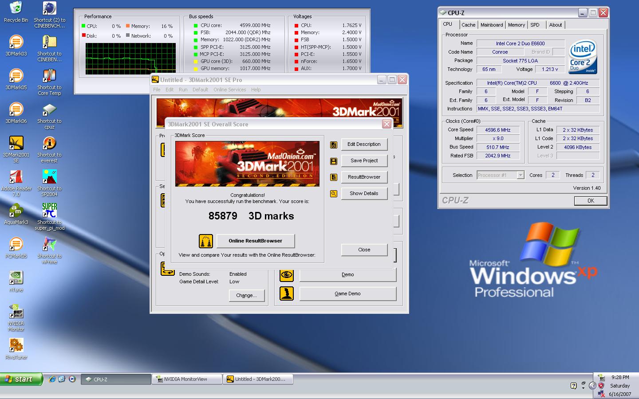Viewport: 639px width, 399px height.
Task: Open Help menu in 3DMark2001
Action: tap(256, 90)
